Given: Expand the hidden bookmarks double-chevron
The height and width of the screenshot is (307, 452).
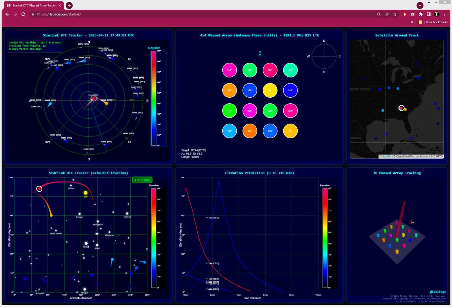Looking at the screenshot, I should 412,22.
